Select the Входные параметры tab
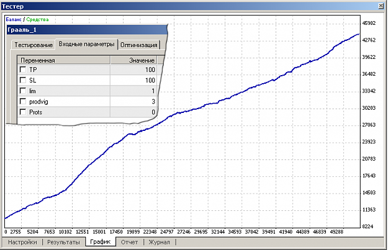The width and height of the screenshot is (388, 250). click(x=87, y=44)
